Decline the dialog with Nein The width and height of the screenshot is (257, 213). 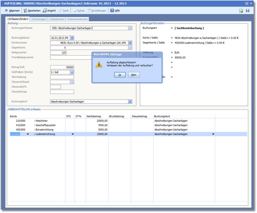[134, 75]
